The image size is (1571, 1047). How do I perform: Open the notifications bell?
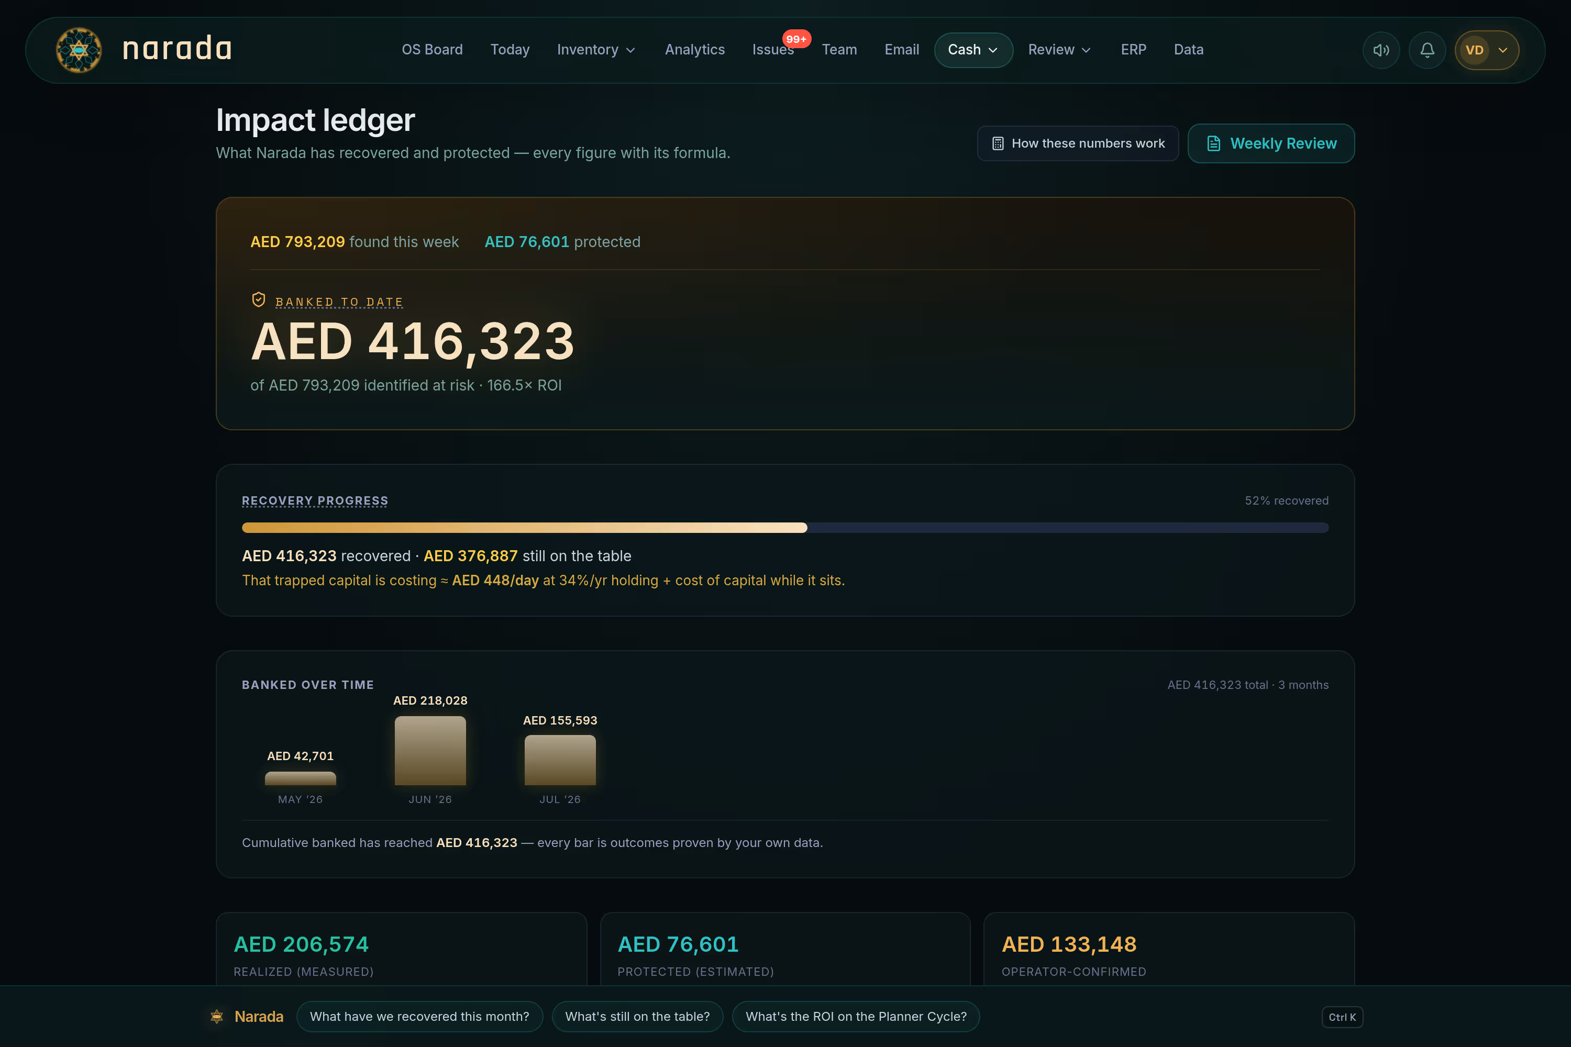coord(1426,50)
